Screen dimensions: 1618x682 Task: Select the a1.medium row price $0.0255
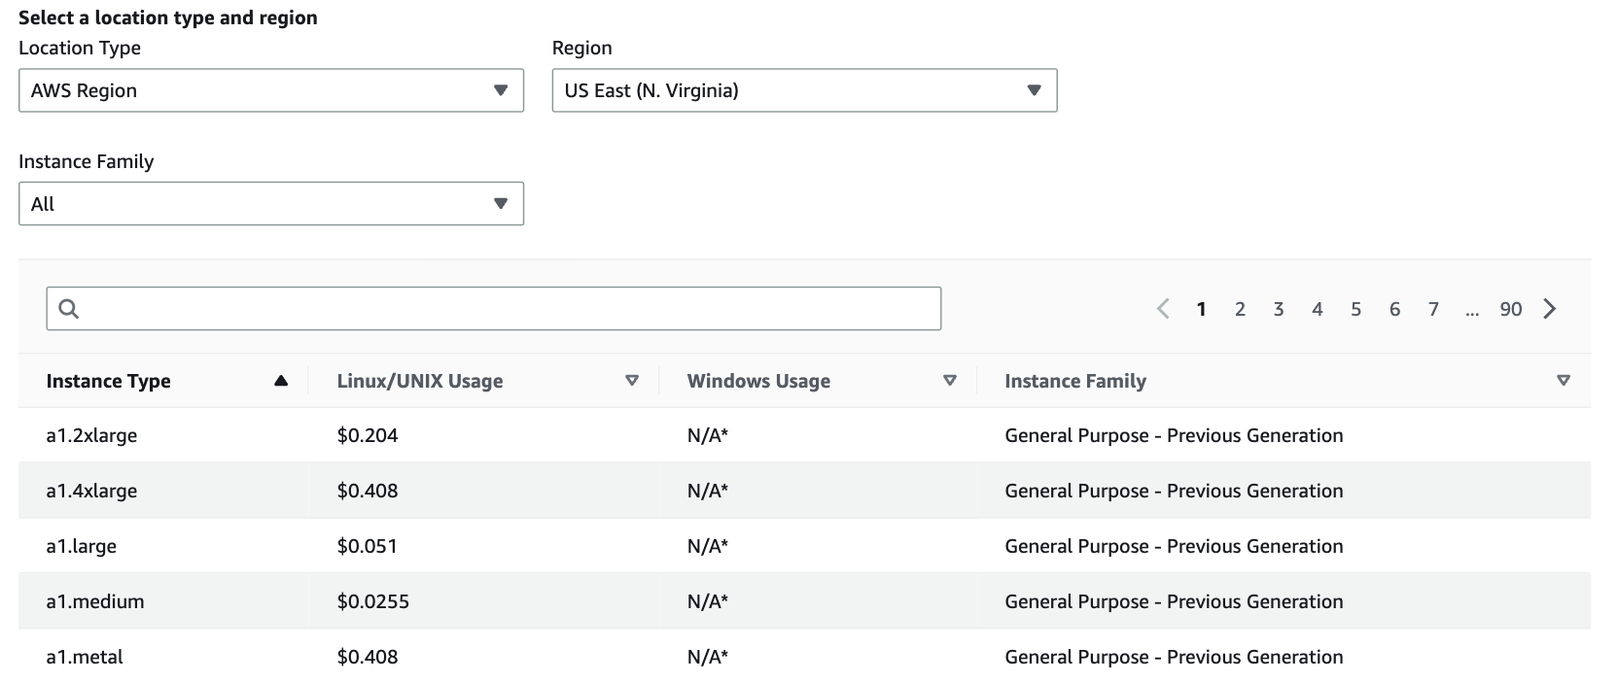373,601
